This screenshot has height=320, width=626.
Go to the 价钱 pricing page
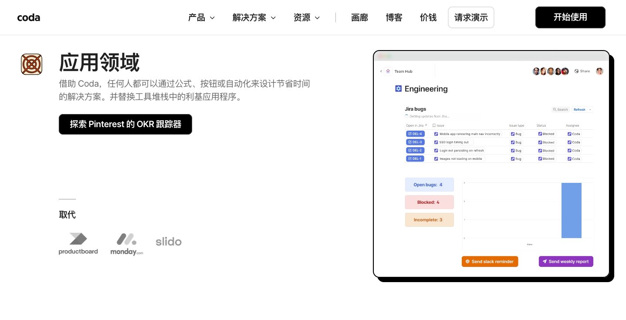pyautogui.click(x=428, y=17)
